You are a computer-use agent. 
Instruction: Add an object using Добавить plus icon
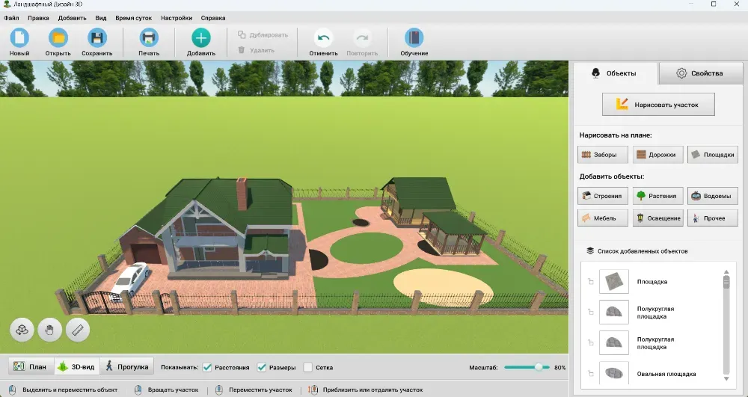(200, 37)
